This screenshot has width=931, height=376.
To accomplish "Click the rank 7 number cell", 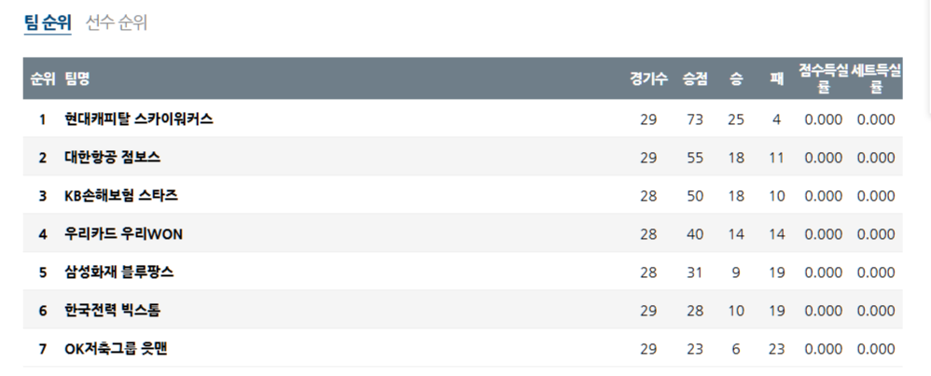I will point(42,349).
